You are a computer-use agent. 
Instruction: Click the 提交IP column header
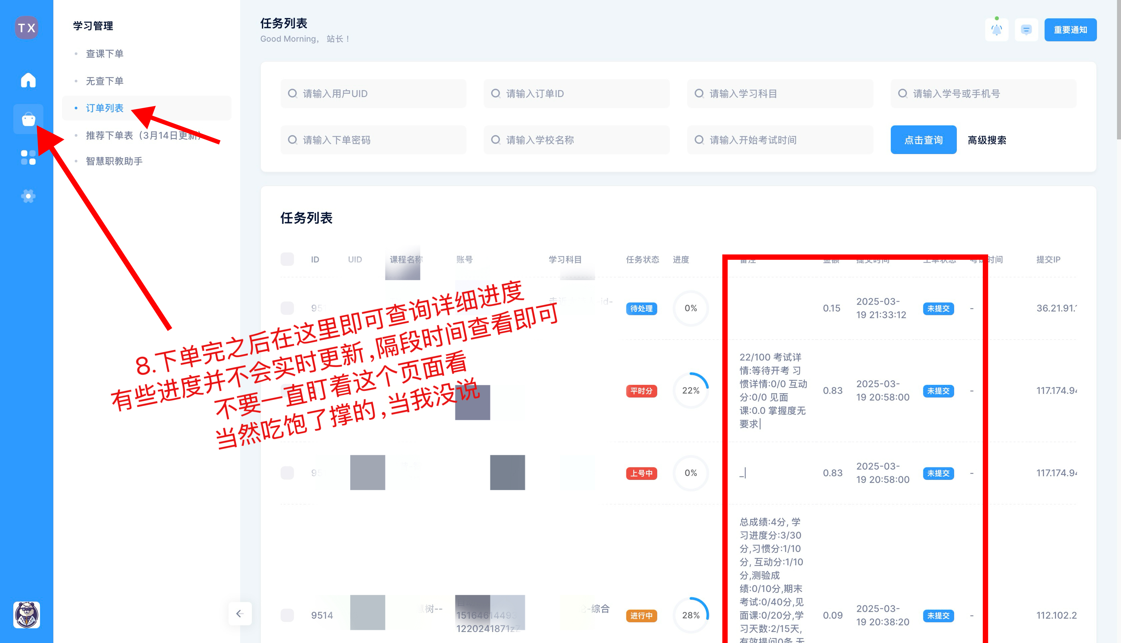pos(1048,259)
